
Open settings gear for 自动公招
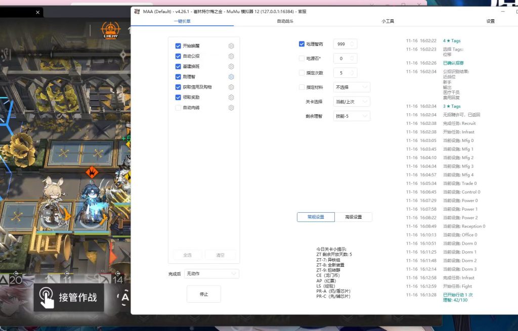pos(231,56)
